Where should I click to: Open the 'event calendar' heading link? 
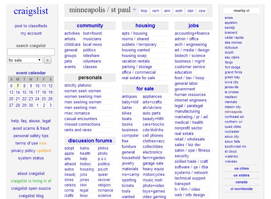31,73
